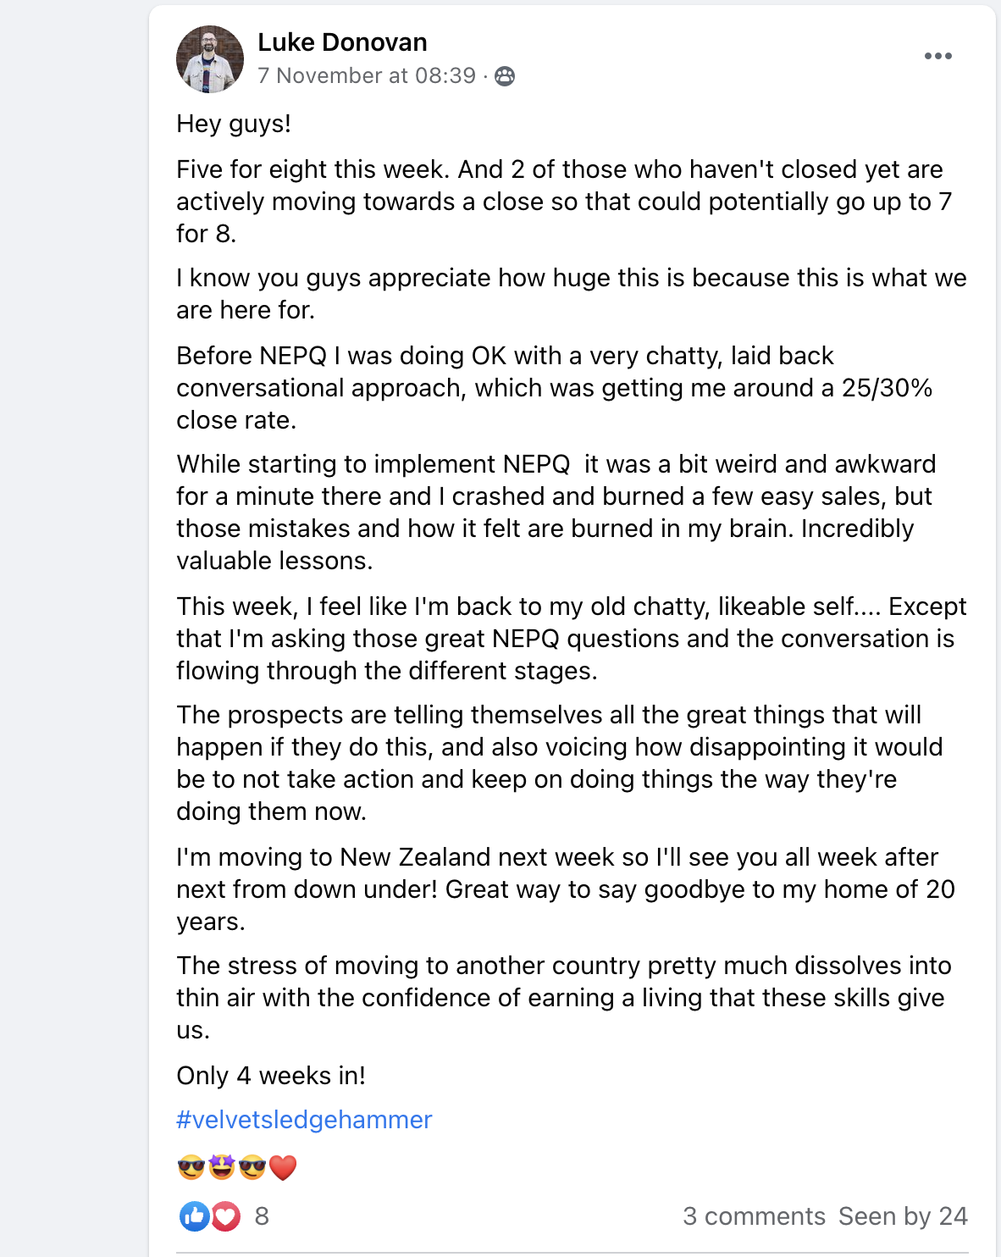Open the reactions count showing 8

pos(262,1216)
